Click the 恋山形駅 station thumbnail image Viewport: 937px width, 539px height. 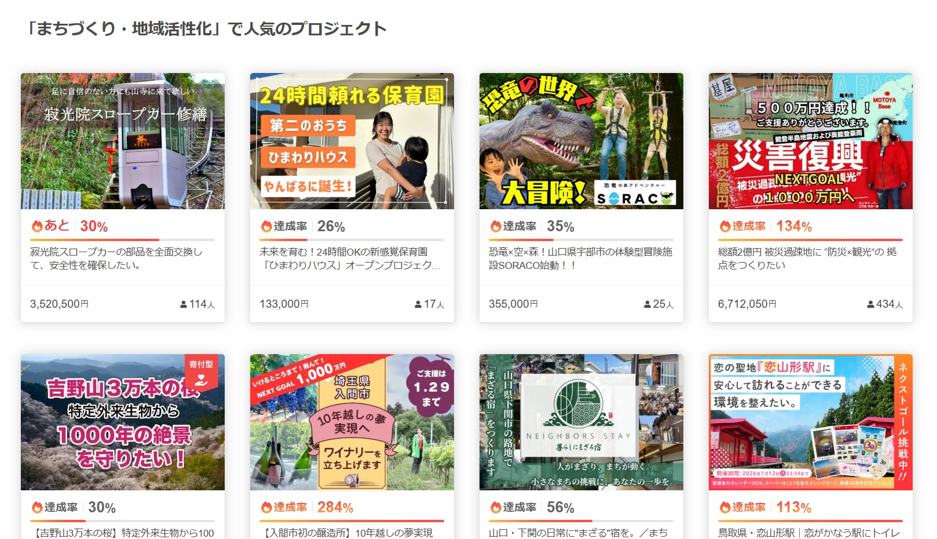pos(810,422)
